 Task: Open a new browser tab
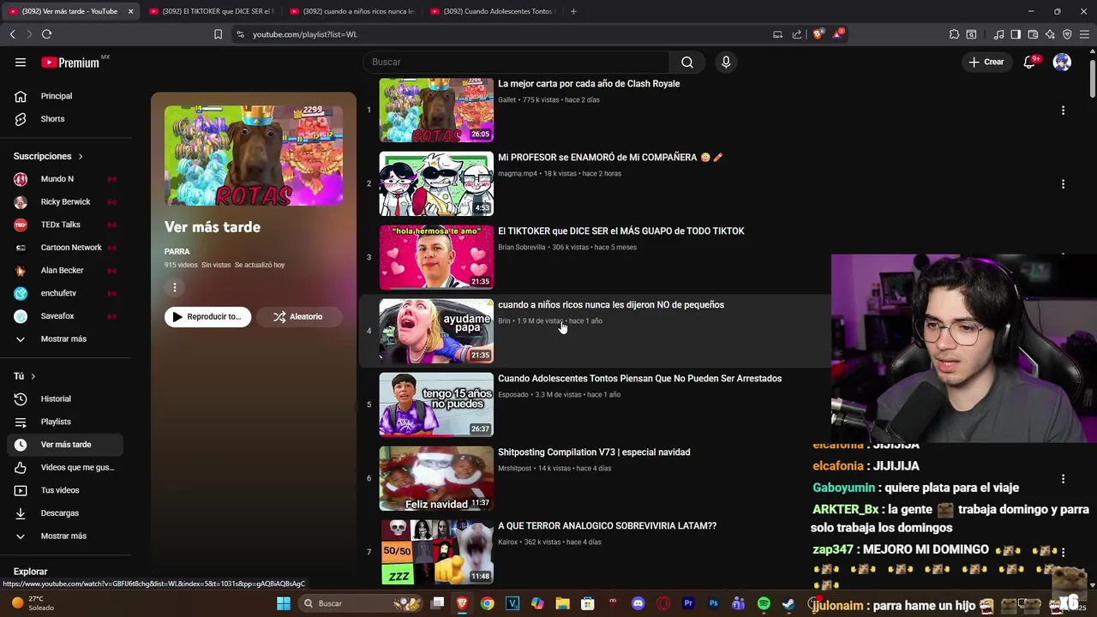point(573,11)
